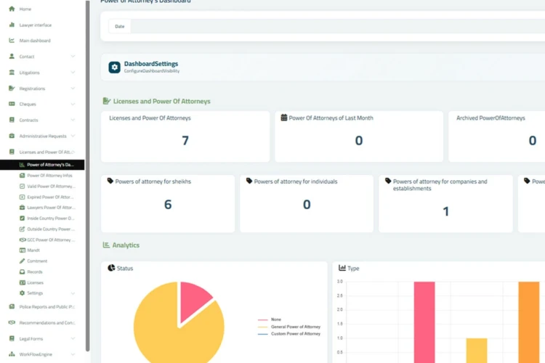Click the Licenses submenu card icon

23,282
